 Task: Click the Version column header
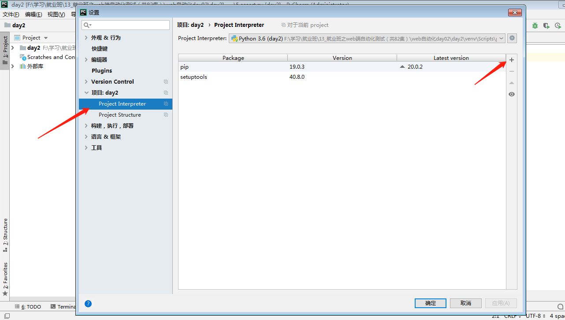pyautogui.click(x=342, y=58)
